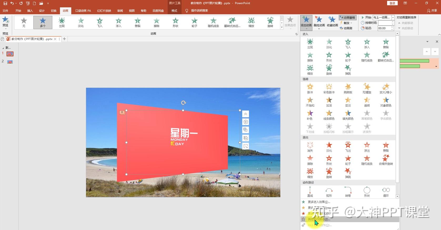Image resolution: width=441 pixels, height=230 pixels.
Task: Apply the 彩色脉冲 emphasis effect
Action: tap(329, 89)
